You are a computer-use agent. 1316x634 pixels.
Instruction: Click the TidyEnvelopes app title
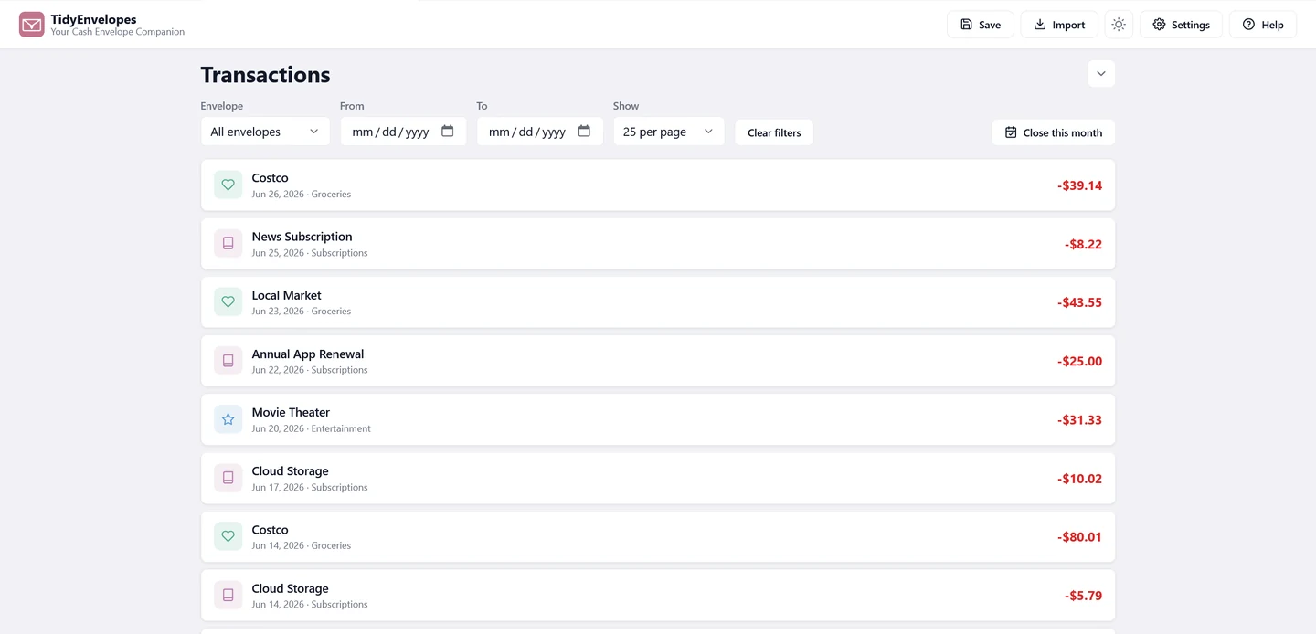tap(93, 19)
